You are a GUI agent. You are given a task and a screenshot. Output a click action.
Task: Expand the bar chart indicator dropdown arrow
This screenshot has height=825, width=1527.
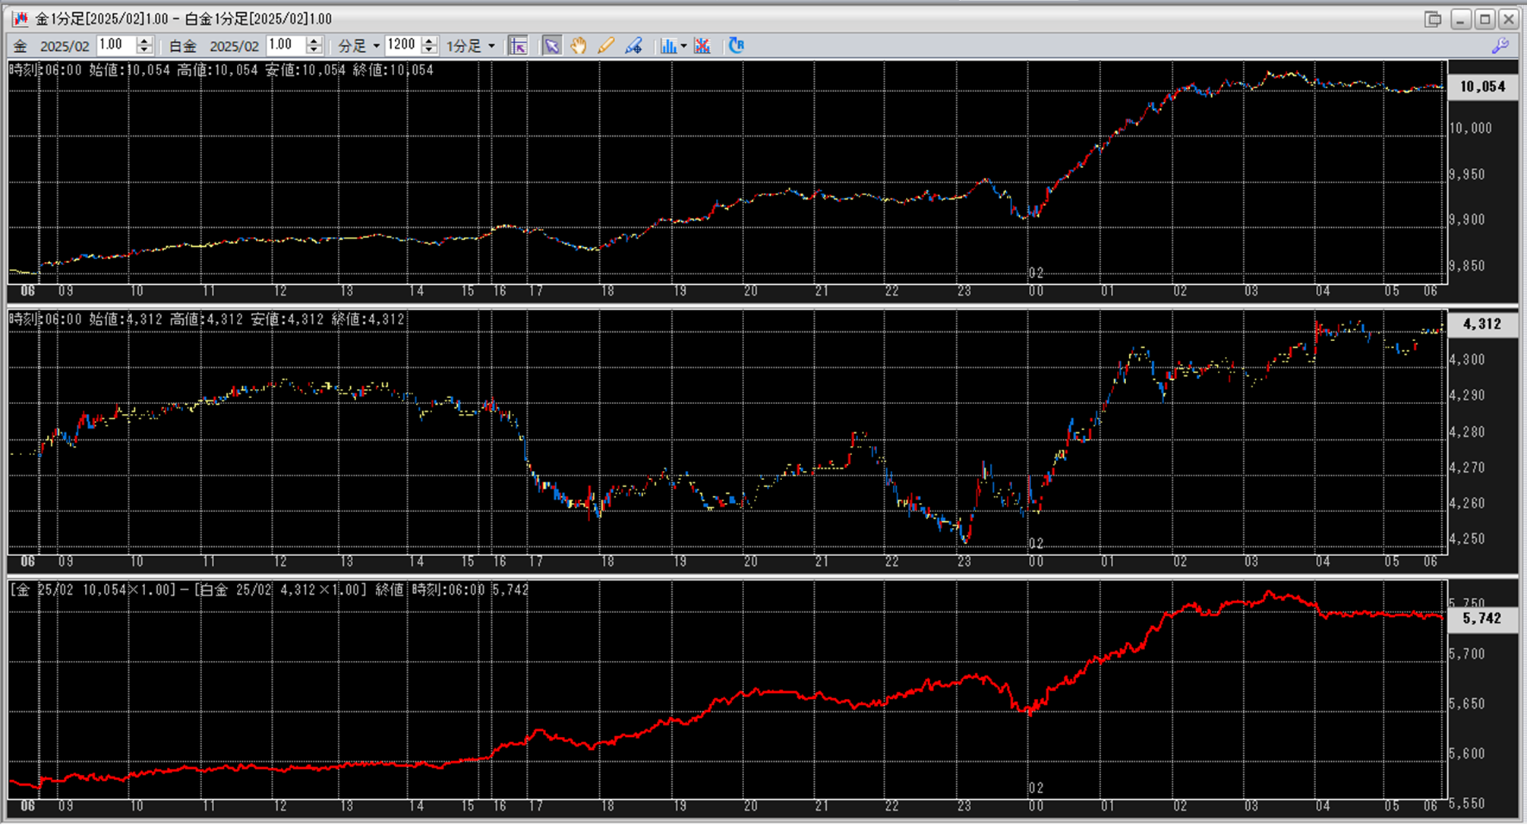684,46
